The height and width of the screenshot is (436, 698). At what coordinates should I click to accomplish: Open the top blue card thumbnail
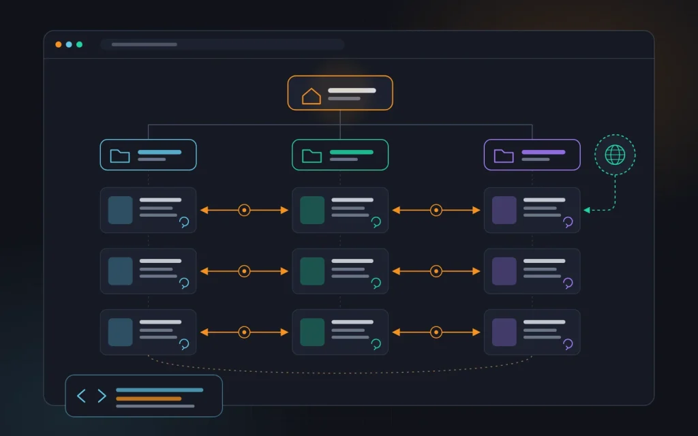(120, 210)
